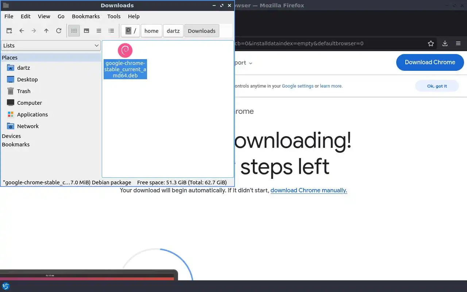Switch to thumbnail view mode
The height and width of the screenshot is (292, 467).
pyautogui.click(x=86, y=31)
